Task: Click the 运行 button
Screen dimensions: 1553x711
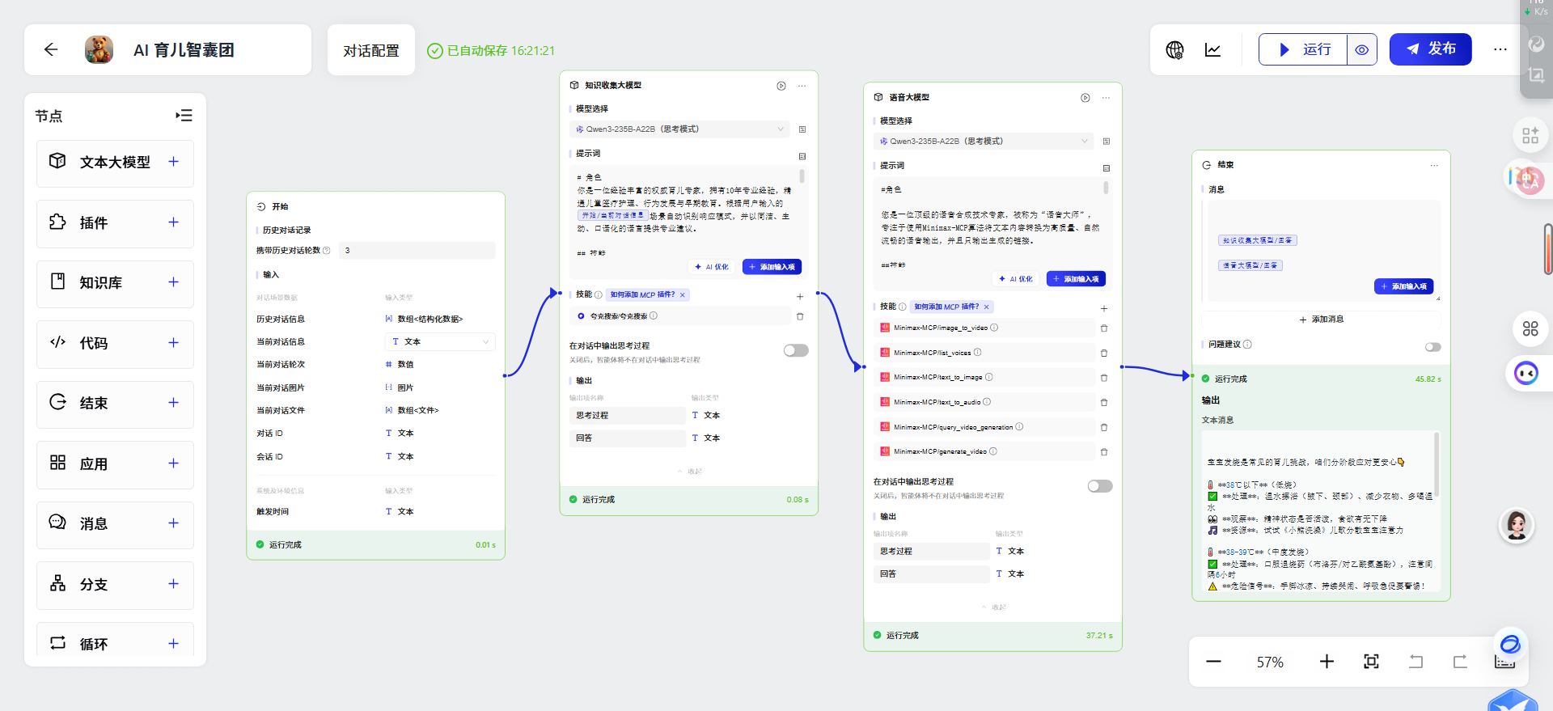Action: click(x=1303, y=50)
